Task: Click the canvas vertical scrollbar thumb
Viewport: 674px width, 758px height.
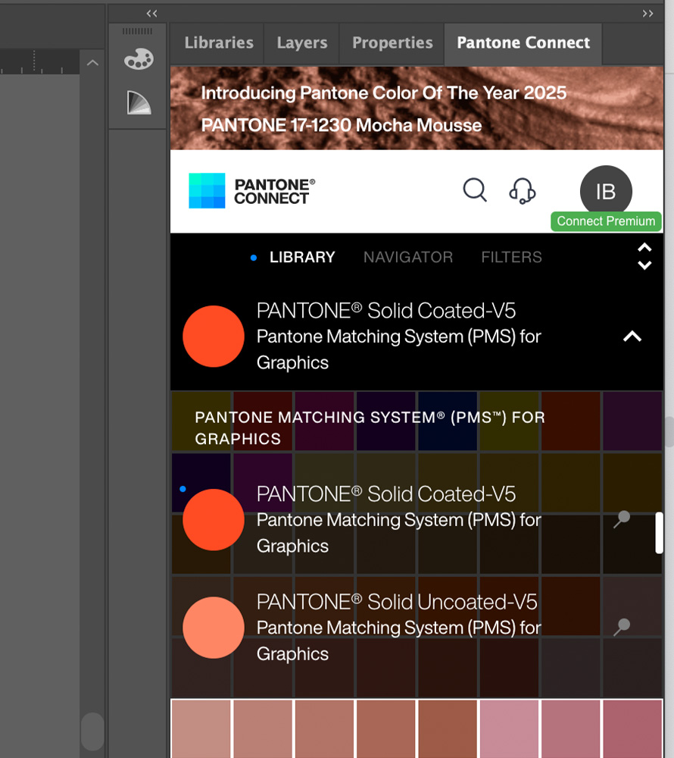Action: 92,731
